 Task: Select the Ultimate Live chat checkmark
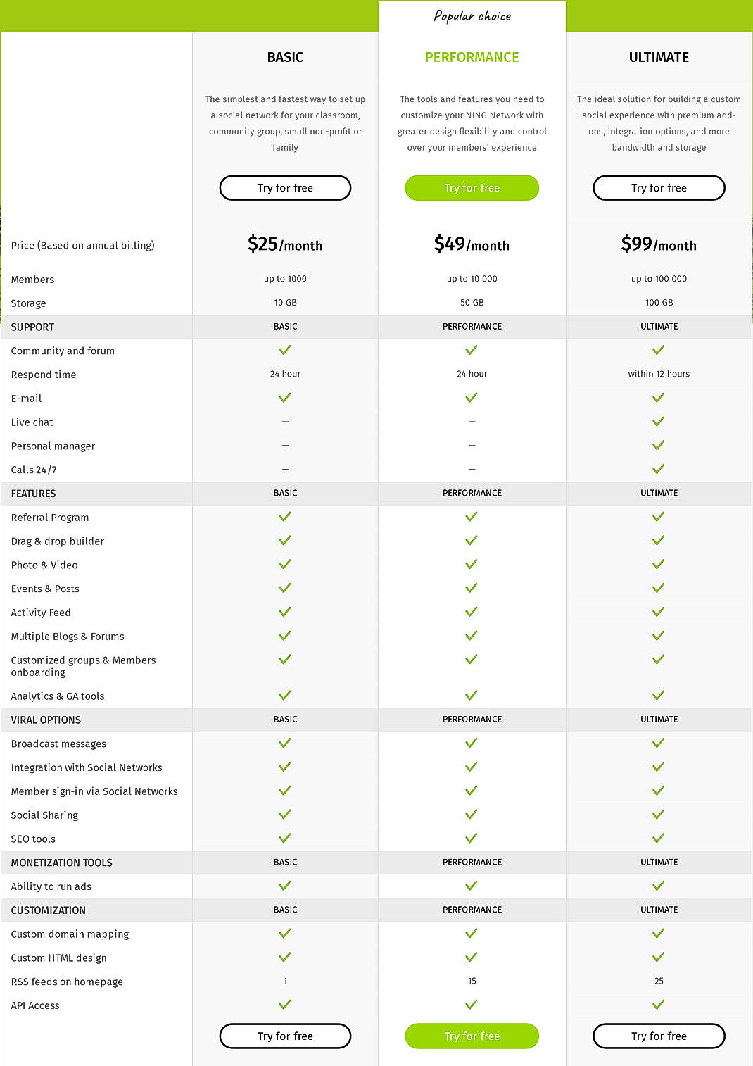coord(658,420)
